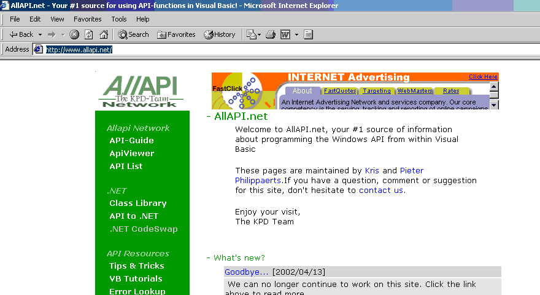Select the WebMasters tab in banner

pos(415,91)
